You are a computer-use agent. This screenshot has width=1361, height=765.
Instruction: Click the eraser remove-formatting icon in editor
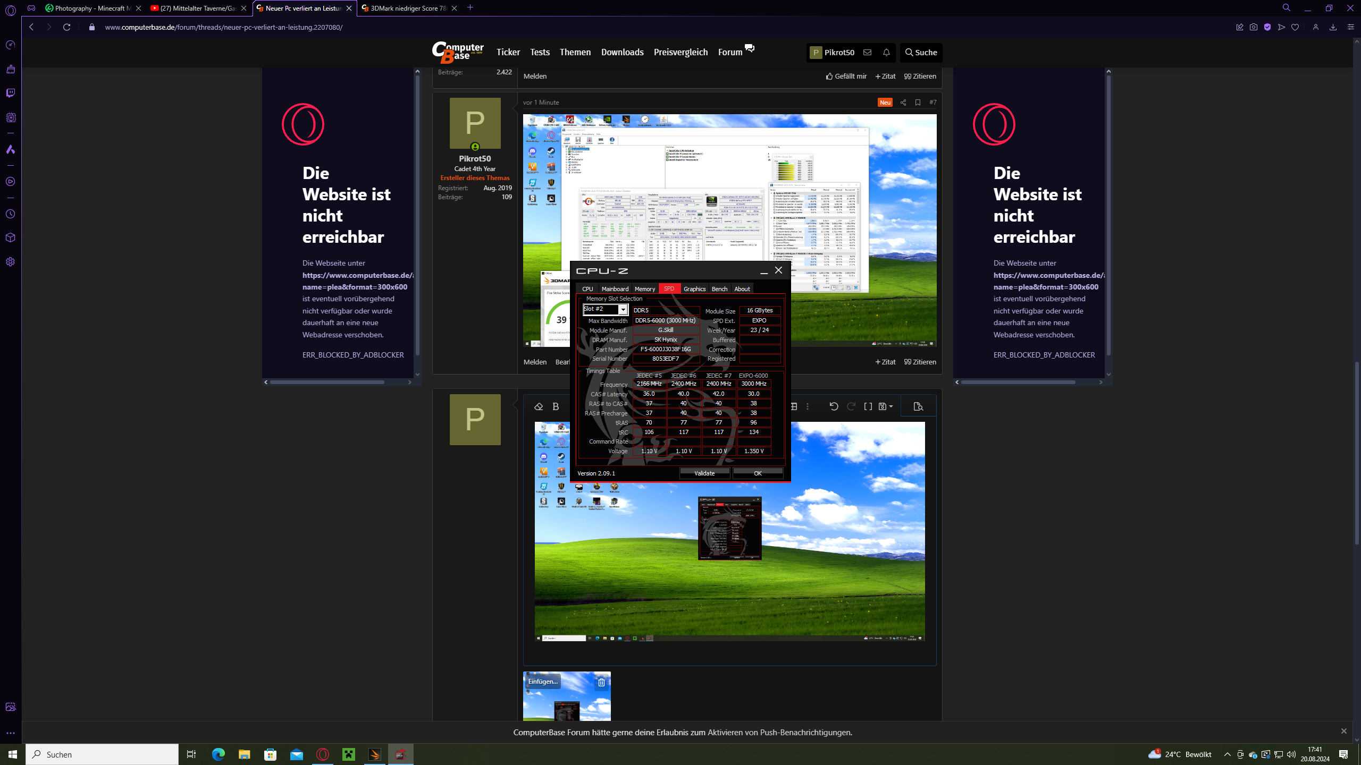coord(539,406)
